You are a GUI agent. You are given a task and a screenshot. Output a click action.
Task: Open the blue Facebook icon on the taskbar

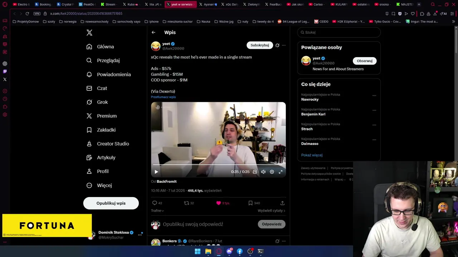coord(240,251)
